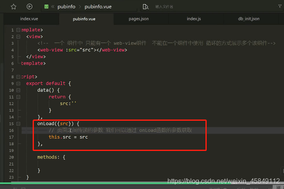The image size is (284, 189).
Task: Fold the return object at line 11
Action: coord(18,97)
